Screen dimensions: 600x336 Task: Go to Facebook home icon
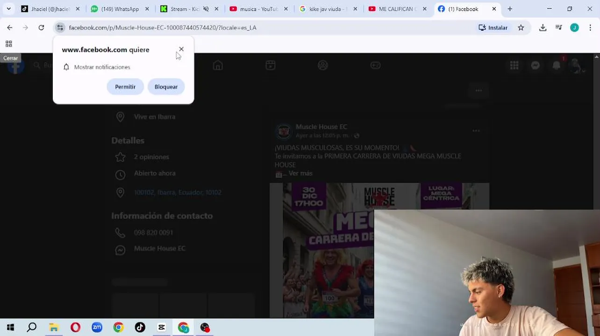point(218,65)
